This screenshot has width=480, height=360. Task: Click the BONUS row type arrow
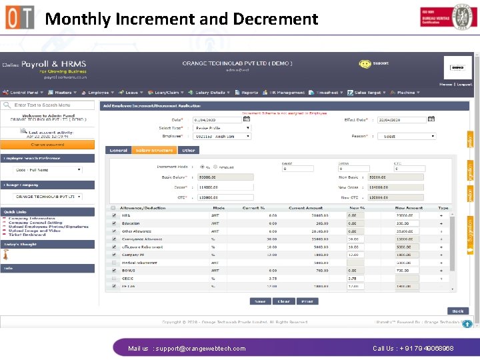pyautogui.click(x=441, y=271)
